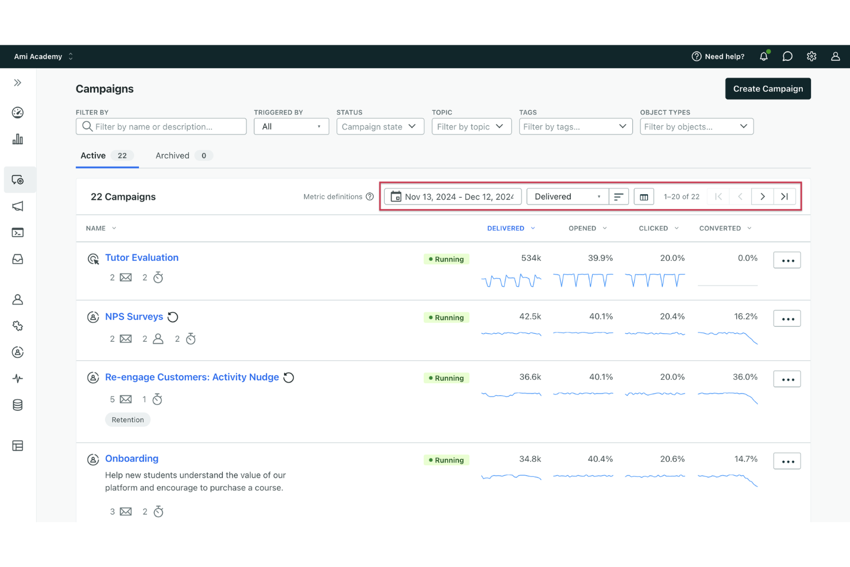Open Re-engage Customers: Activity Nudge campaign

tap(192, 377)
